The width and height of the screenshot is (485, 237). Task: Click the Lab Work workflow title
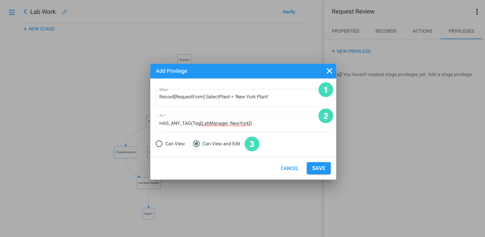pos(43,12)
